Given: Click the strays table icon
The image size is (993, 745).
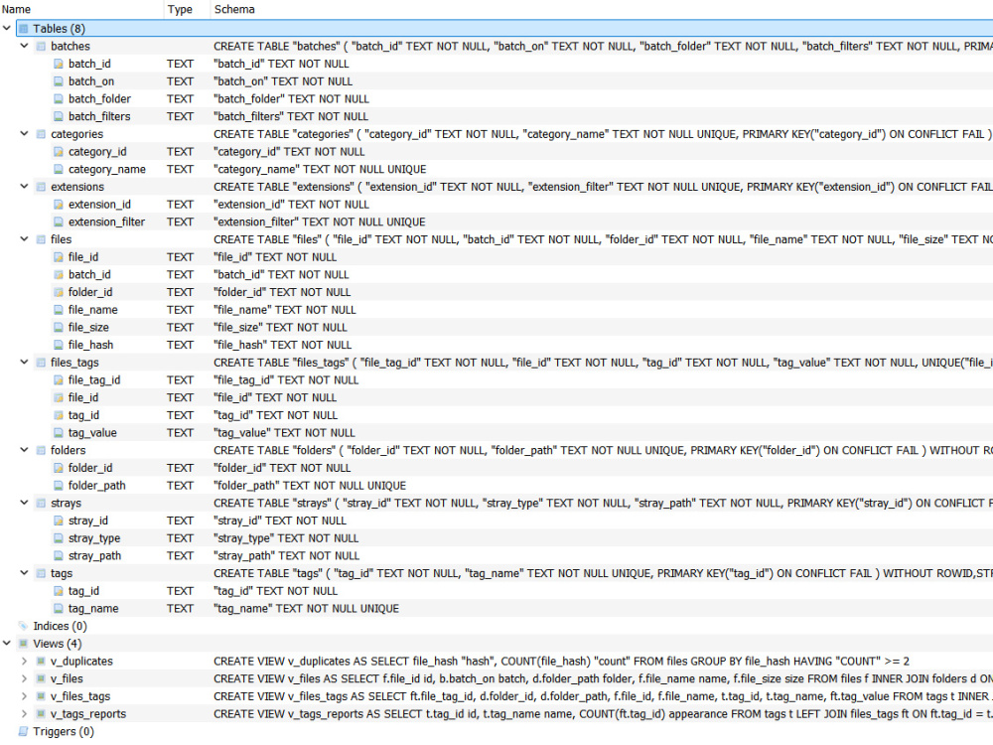Looking at the screenshot, I should tap(41, 503).
